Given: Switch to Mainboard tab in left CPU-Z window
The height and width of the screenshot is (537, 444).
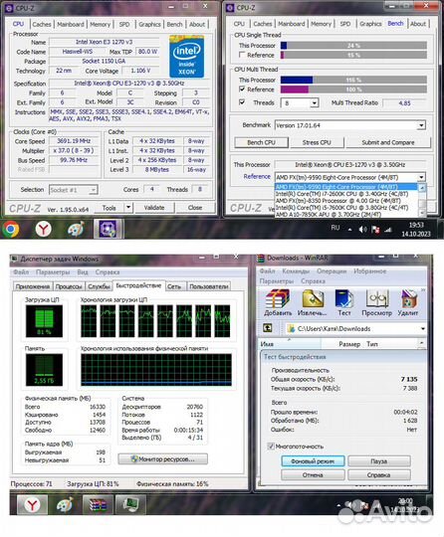Looking at the screenshot, I should 71,24.
